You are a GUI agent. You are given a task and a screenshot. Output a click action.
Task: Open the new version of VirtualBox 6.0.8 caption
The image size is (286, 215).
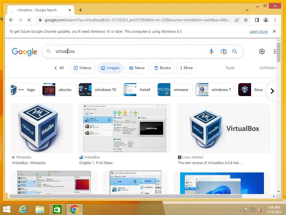210,163
